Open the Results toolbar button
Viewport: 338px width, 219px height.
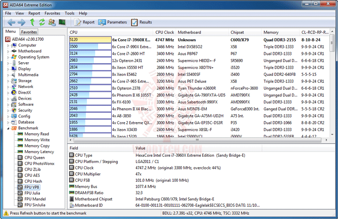pos(141,22)
